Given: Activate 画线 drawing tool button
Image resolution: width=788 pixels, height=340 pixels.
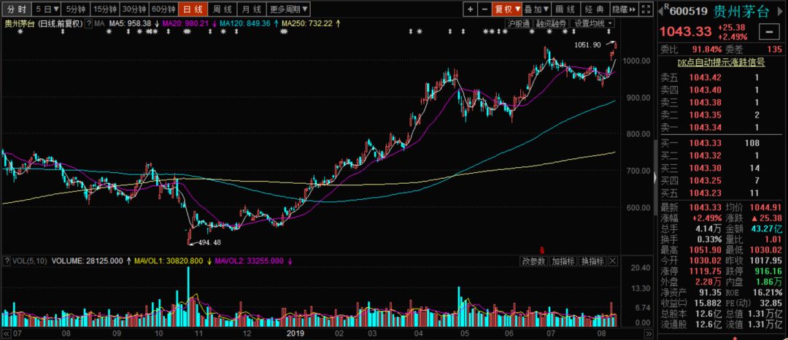Looking at the screenshot, I should tap(566, 9).
